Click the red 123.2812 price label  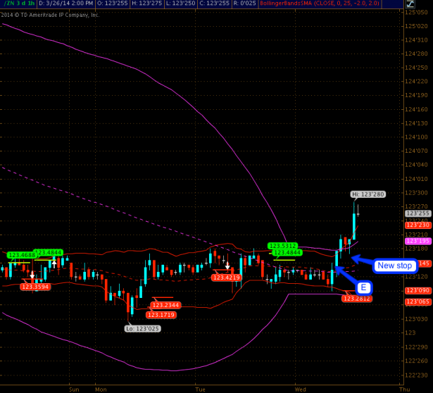(357, 298)
